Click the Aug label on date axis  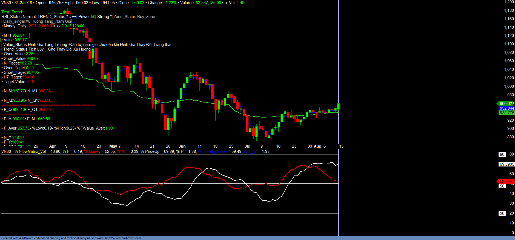(x=317, y=146)
